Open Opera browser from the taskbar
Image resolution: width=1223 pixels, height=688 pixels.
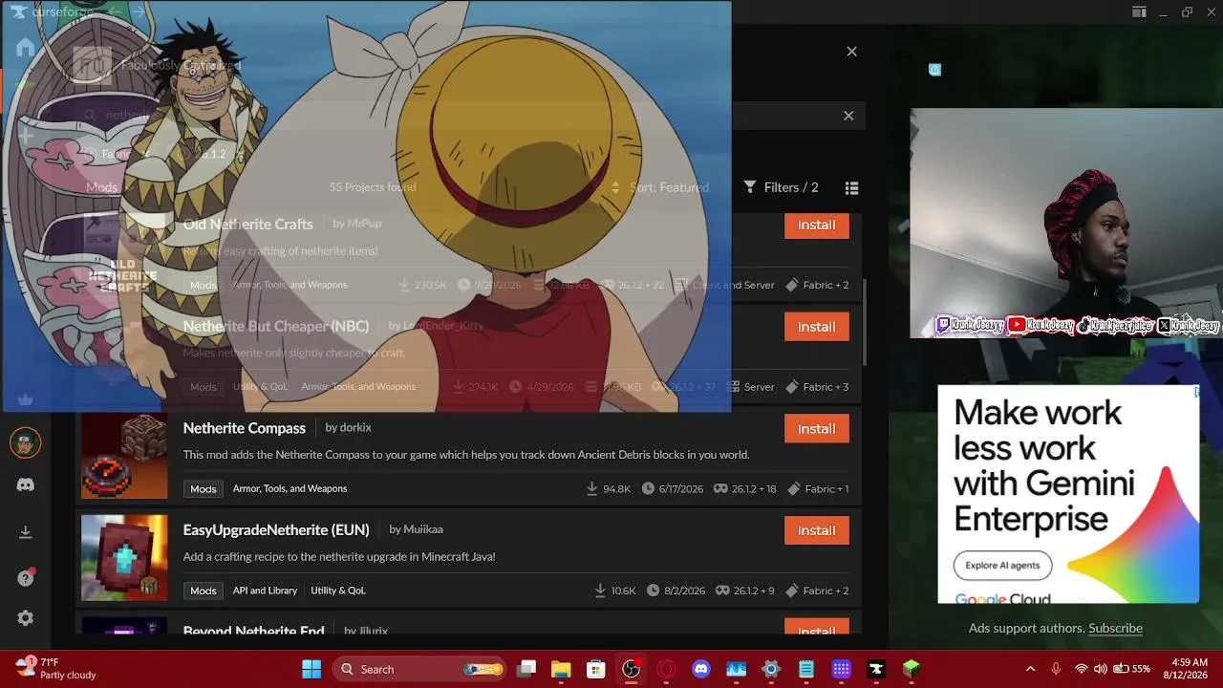tap(666, 669)
